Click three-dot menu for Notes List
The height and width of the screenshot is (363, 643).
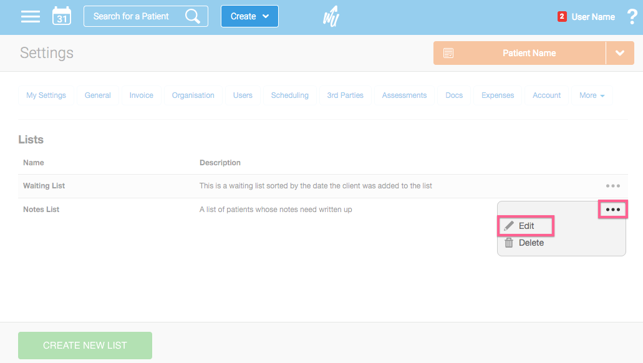(x=613, y=210)
